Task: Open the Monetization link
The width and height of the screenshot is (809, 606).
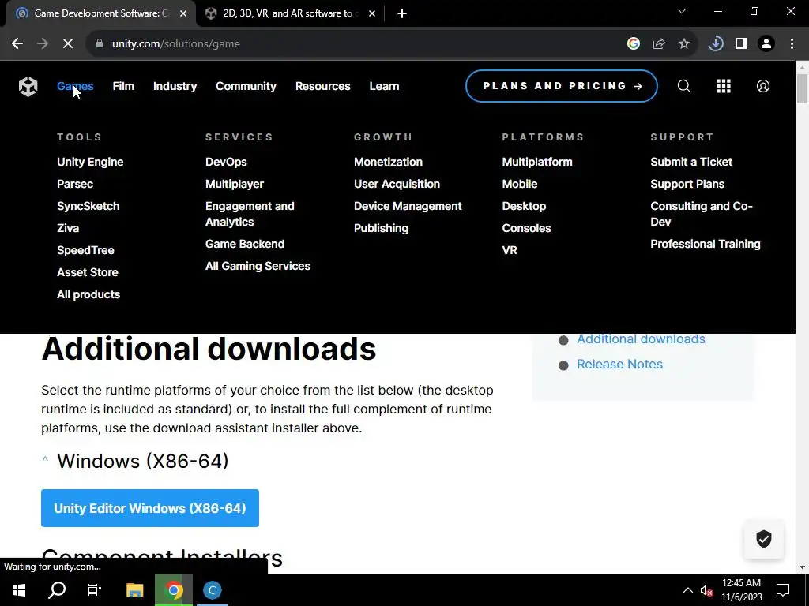Action: point(388,162)
